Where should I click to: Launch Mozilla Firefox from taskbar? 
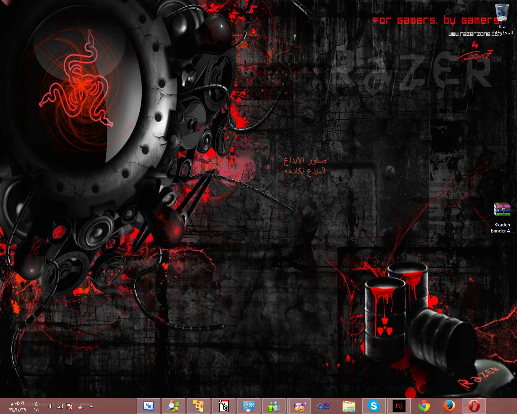(449, 406)
